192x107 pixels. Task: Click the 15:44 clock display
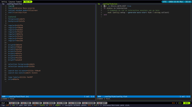tap(188, 2)
